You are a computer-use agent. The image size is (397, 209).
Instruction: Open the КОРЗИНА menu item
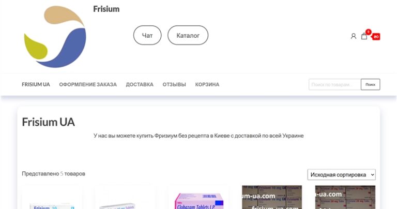pos(207,84)
